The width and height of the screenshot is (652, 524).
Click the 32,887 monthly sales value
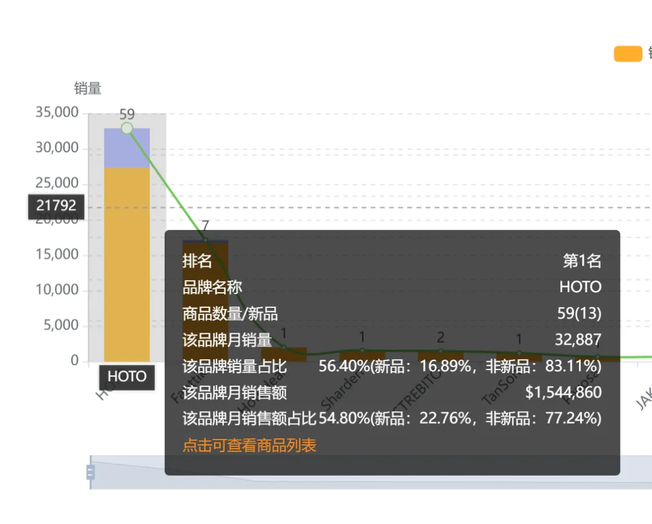[x=579, y=340]
